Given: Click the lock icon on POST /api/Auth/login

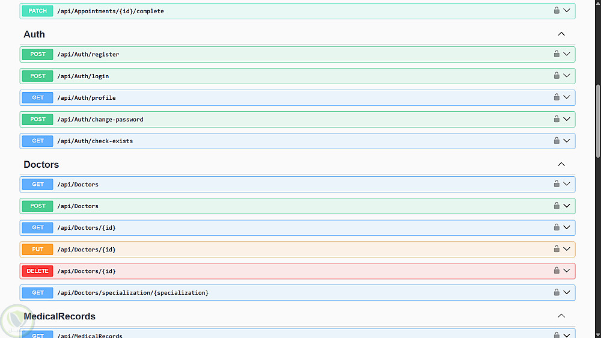Looking at the screenshot, I should pyautogui.click(x=557, y=76).
